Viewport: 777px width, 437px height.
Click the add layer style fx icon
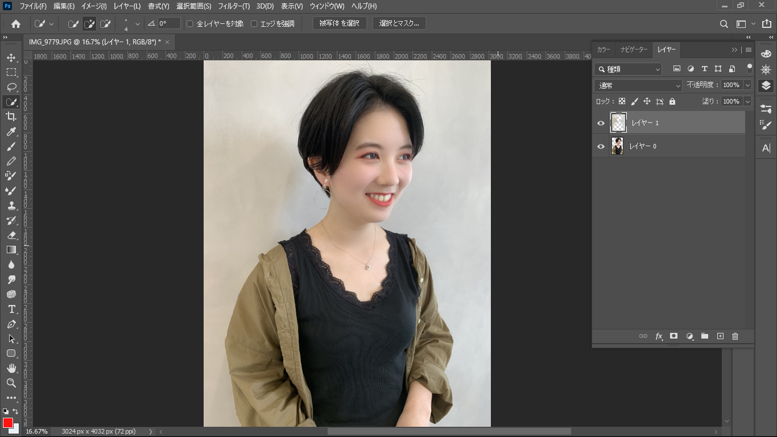pyautogui.click(x=659, y=336)
